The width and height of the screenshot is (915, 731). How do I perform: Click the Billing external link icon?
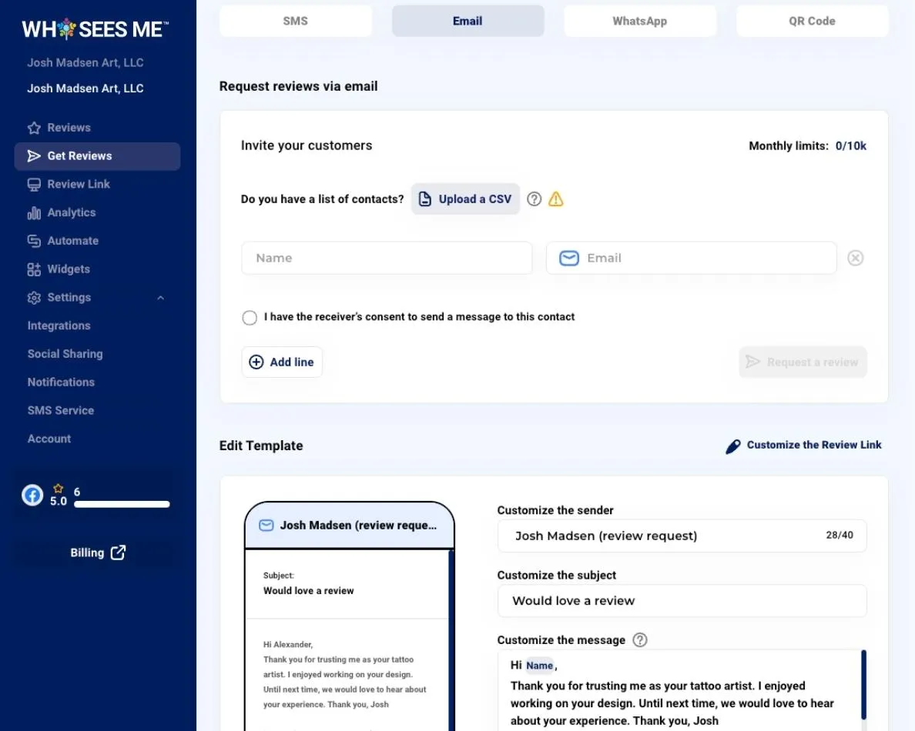[x=119, y=552]
